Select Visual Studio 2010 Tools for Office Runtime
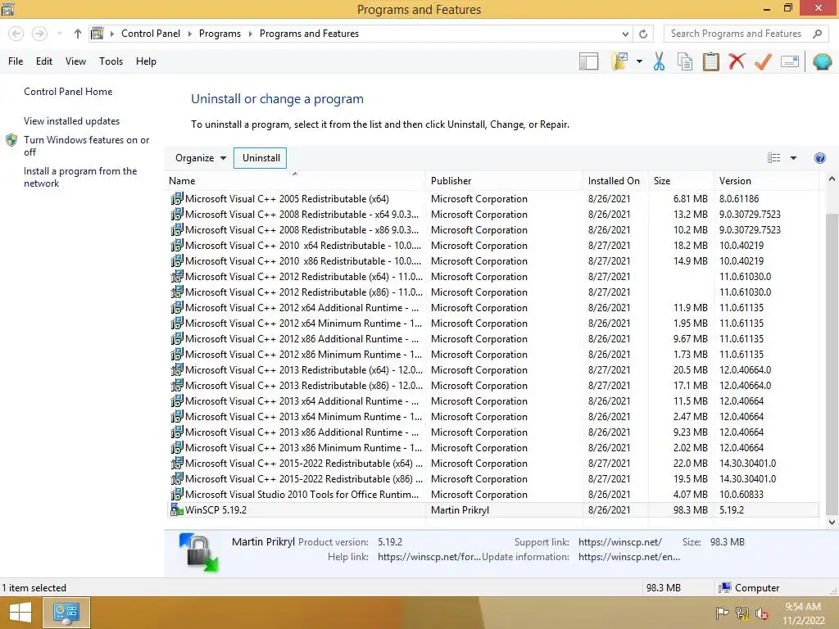The height and width of the screenshot is (629, 839). [492, 495]
